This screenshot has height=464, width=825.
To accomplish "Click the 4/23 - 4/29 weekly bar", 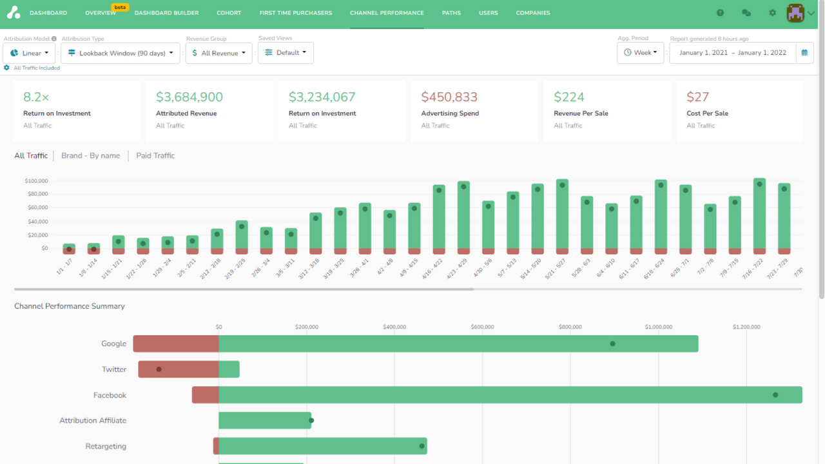I will coord(463,218).
